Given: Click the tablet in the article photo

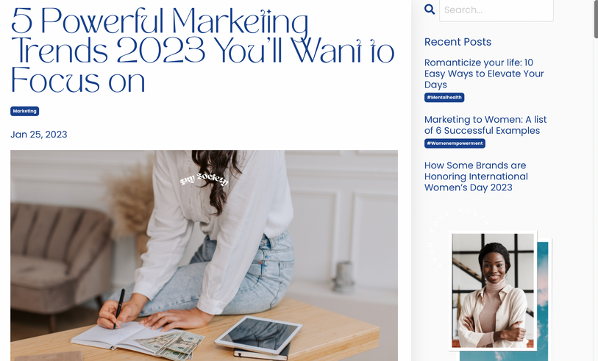Looking at the screenshot, I should point(259,334).
